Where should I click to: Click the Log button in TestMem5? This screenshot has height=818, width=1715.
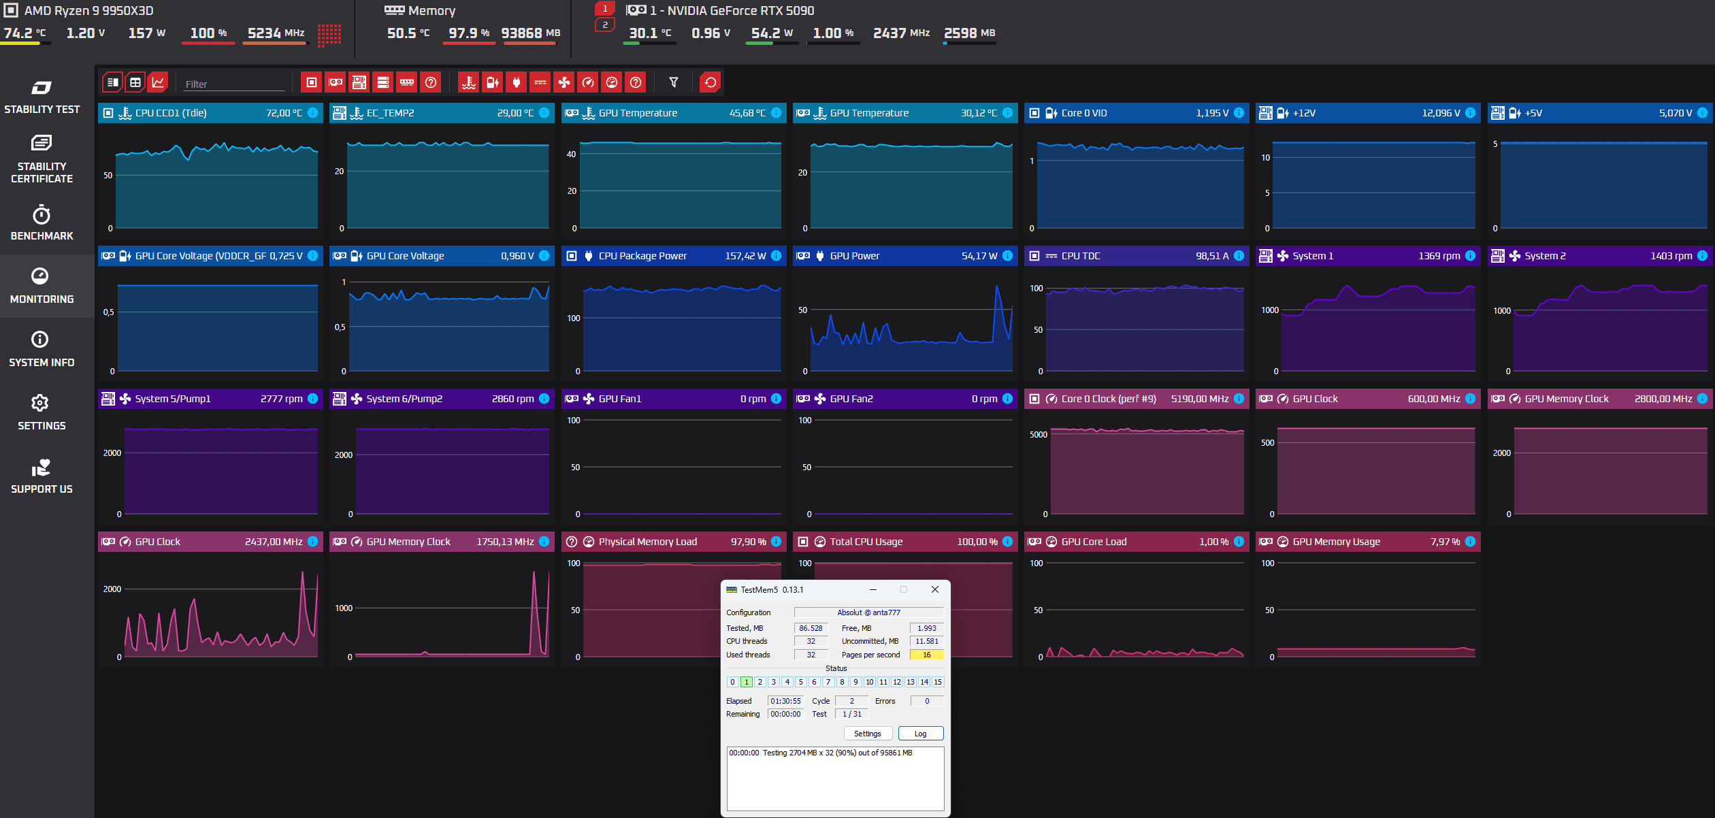(x=920, y=734)
